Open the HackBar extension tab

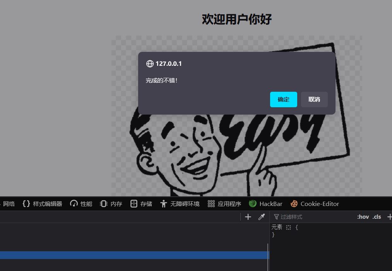(x=265, y=204)
